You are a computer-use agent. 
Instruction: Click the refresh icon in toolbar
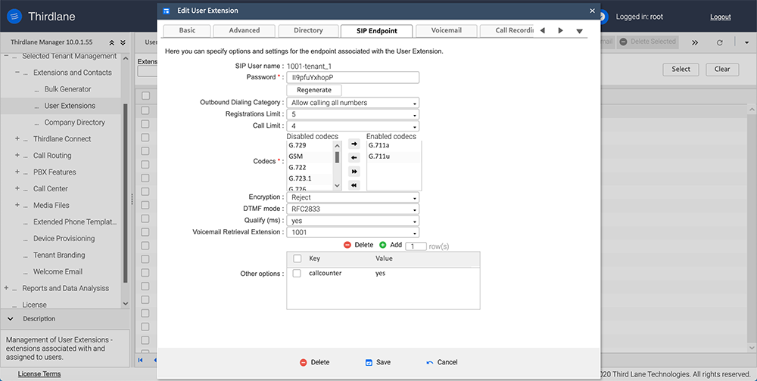point(719,42)
